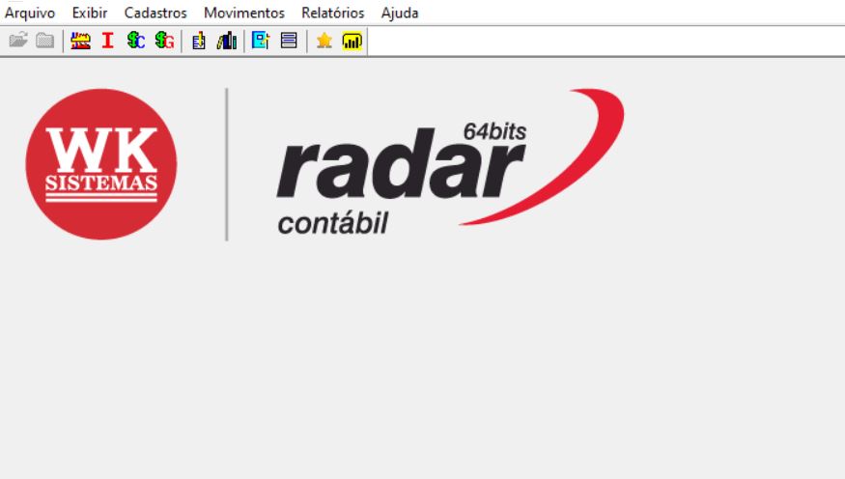This screenshot has width=845, height=479.
Task: Open the Ajuda menu
Action: tap(400, 13)
